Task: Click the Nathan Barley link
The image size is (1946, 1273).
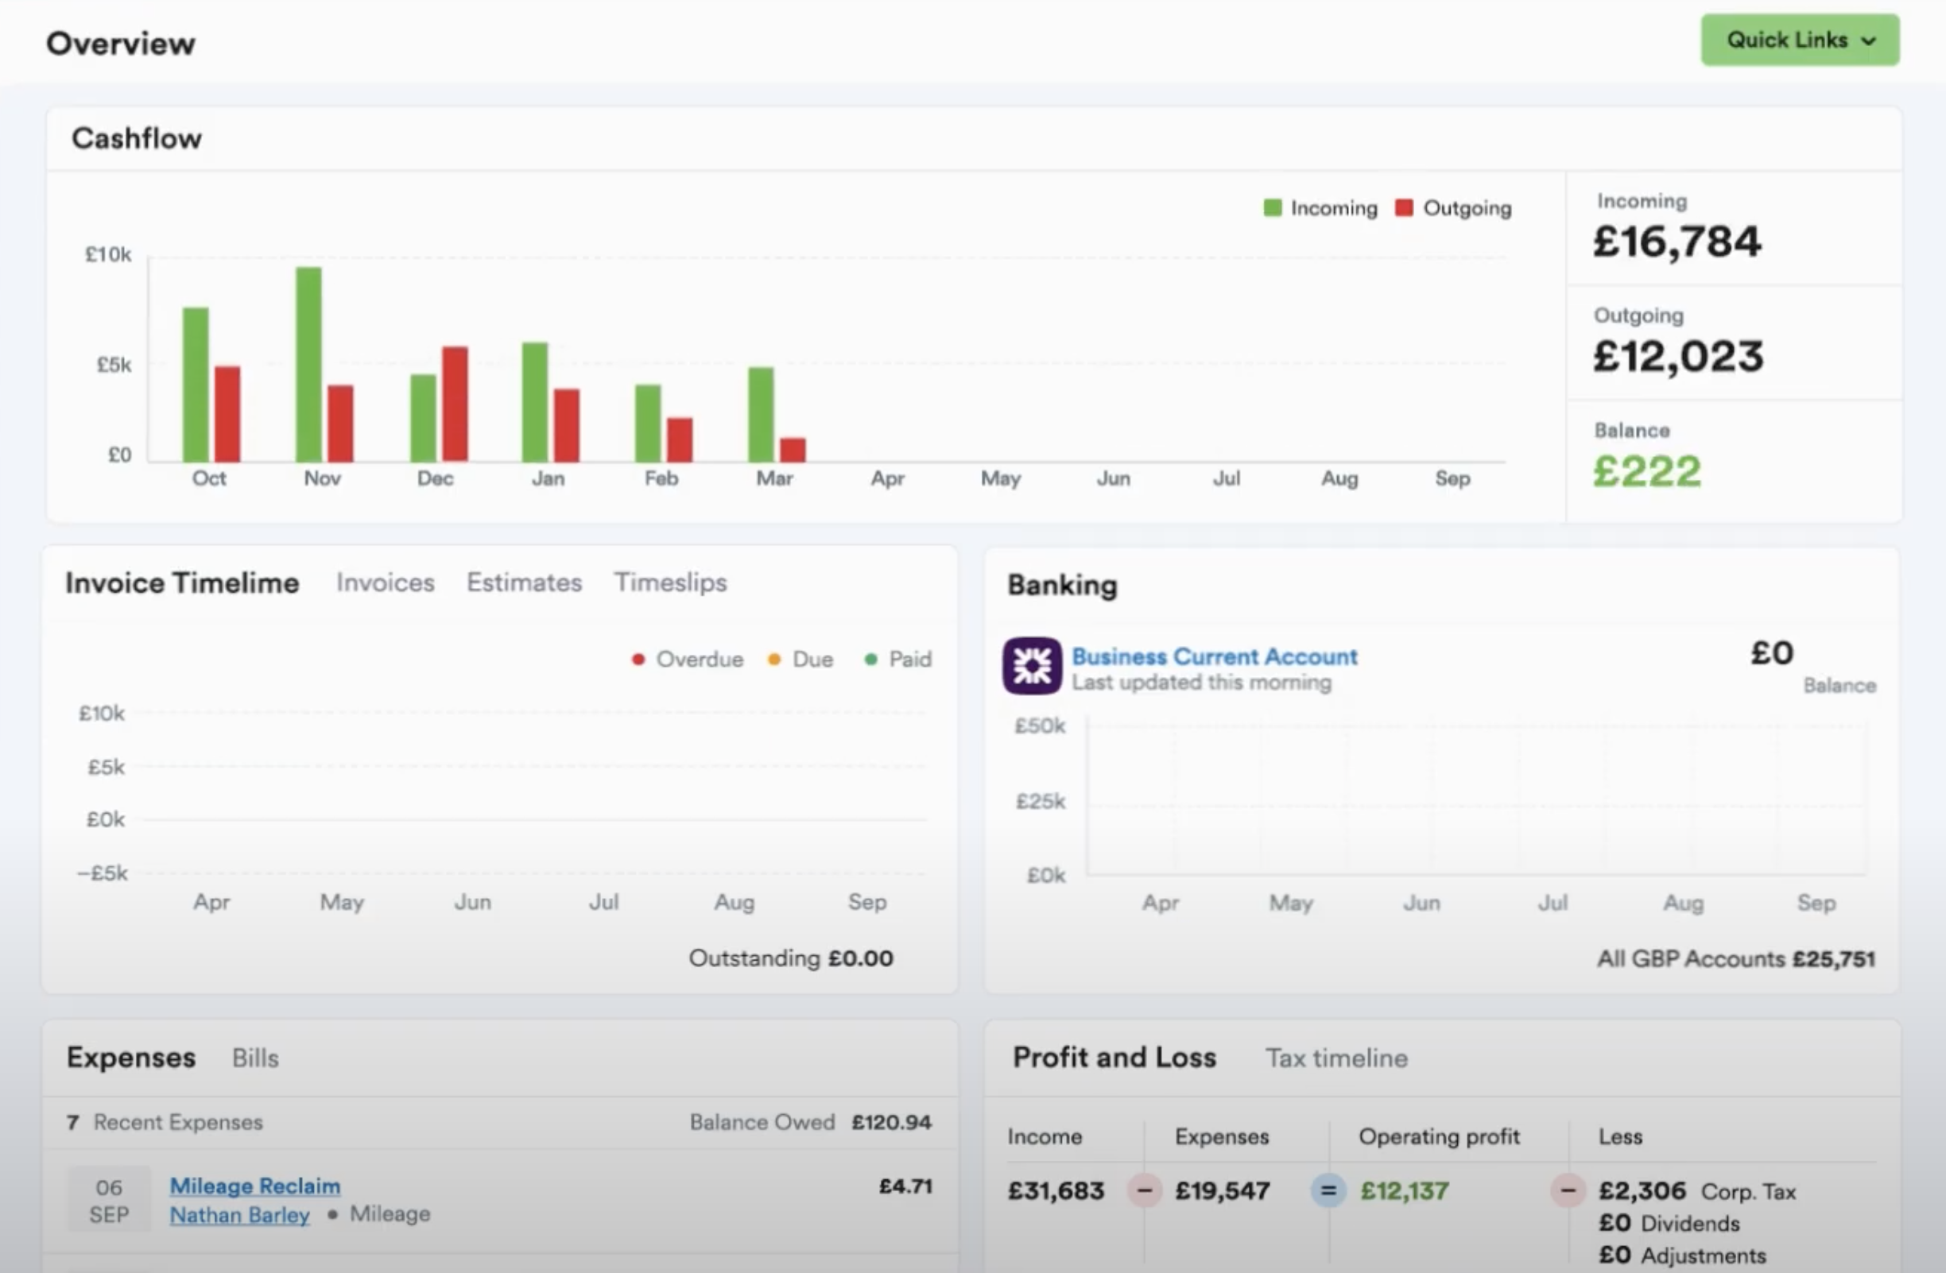Action: pyautogui.click(x=239, y=1215)
